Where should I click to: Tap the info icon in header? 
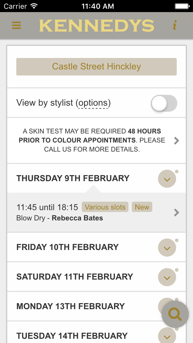click(x=175, y=25)
